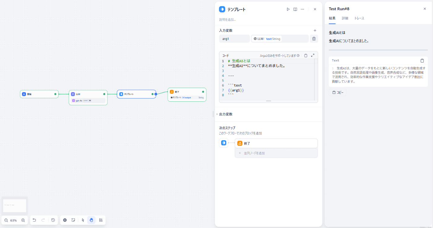Click the 生成AIとは result heading

pos(337,32)
